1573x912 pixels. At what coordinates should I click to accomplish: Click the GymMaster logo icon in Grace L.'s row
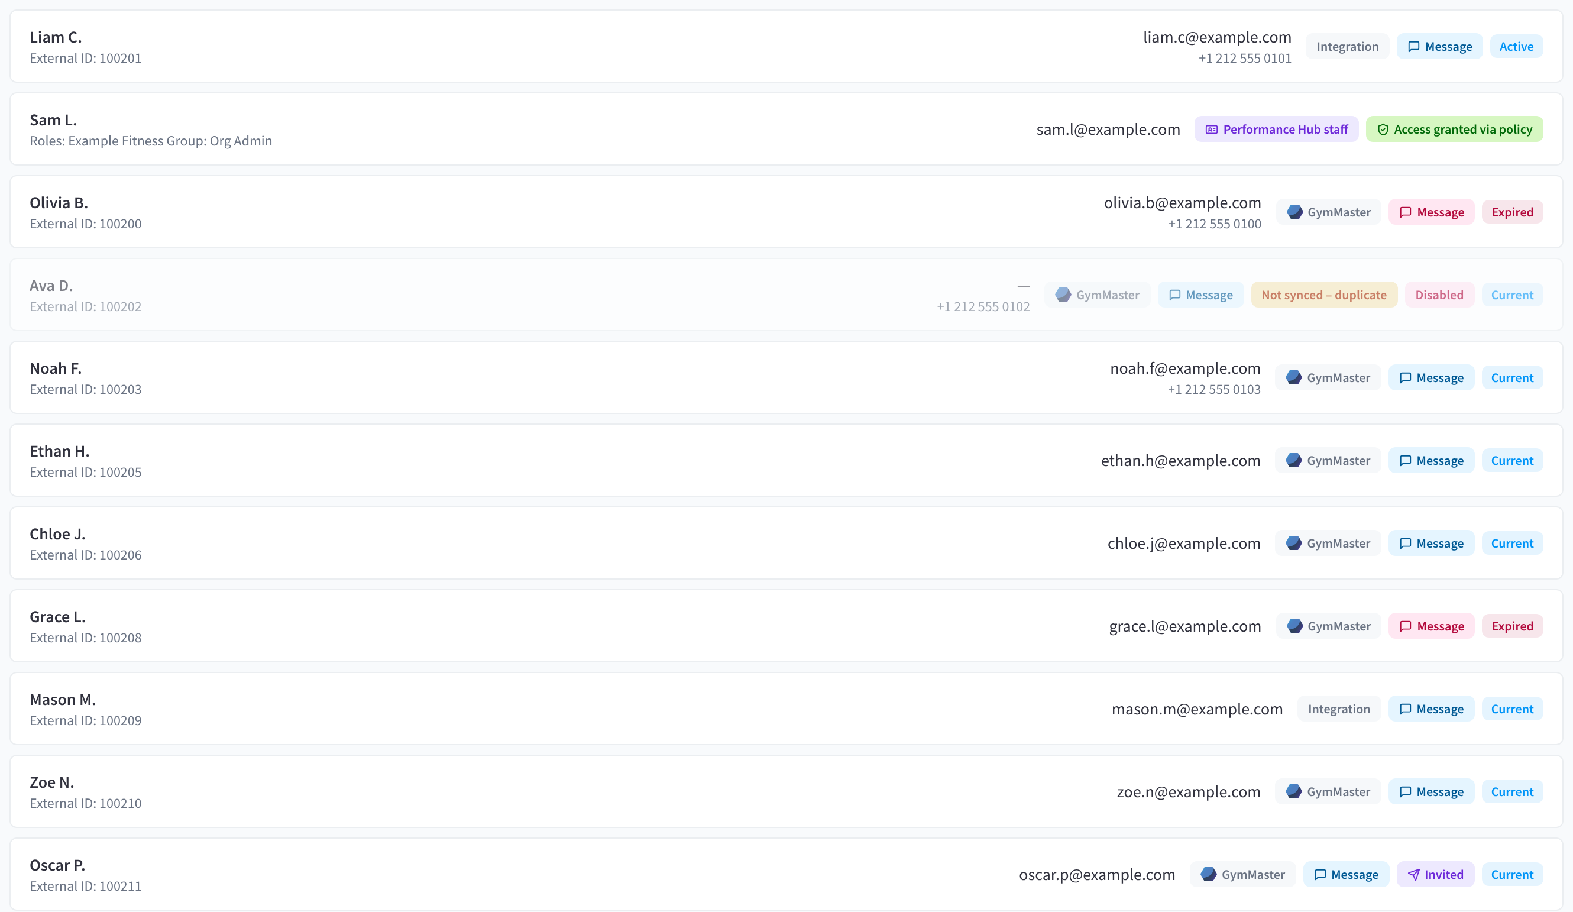click(1294, 626)
